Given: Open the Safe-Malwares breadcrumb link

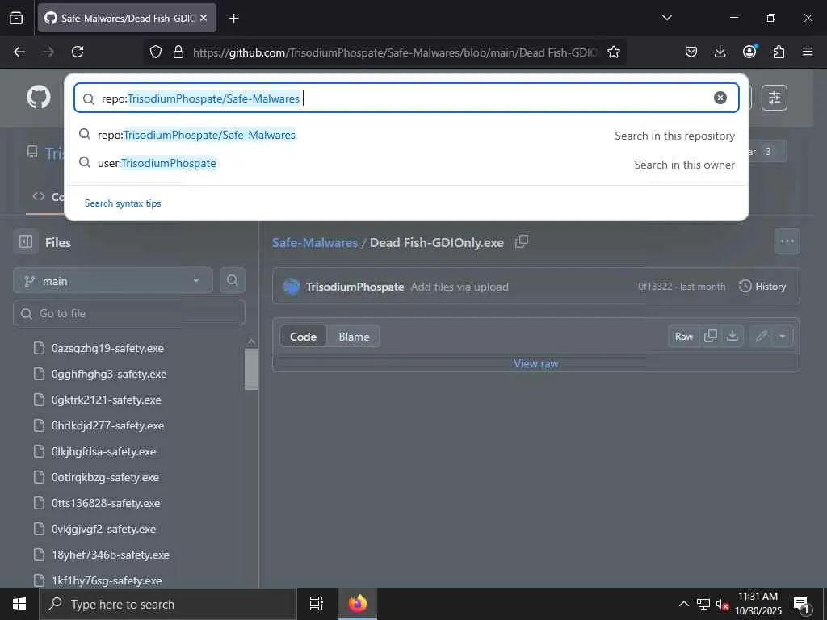Looking at the screenshot, I should point(315,242).
